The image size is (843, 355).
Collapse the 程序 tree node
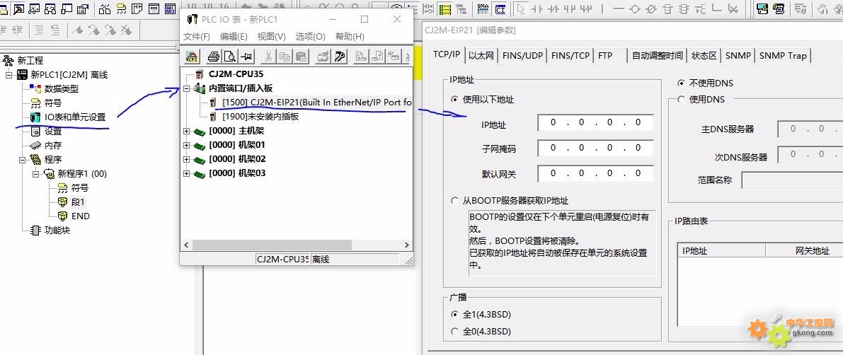[23, 160]
